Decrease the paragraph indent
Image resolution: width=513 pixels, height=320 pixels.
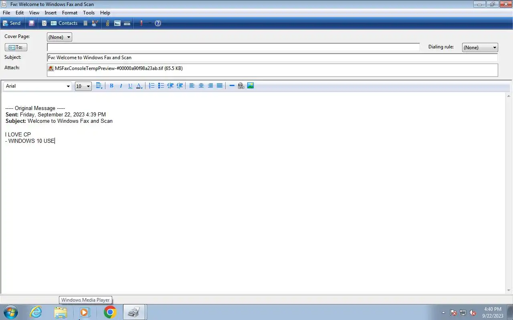pyautogui.click(x=170, y=86)
